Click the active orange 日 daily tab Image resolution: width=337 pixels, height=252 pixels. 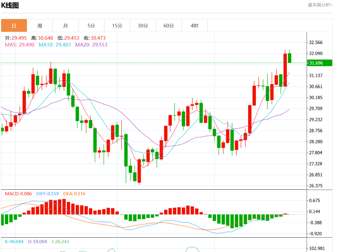click(14, 26)
